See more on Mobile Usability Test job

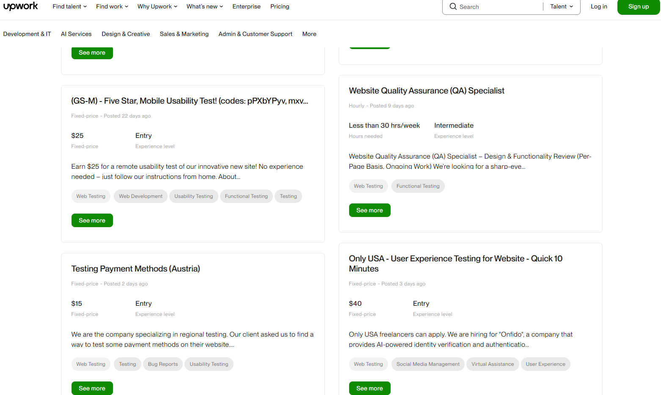click(x=92, y=220)
